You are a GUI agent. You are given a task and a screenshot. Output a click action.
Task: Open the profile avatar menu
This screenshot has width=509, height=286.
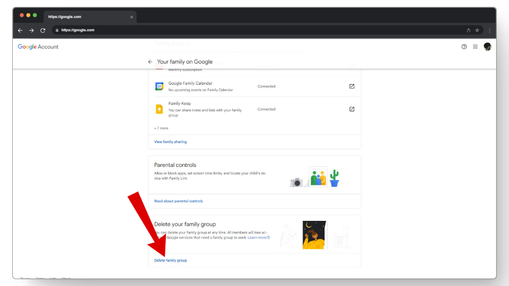[x=487, y=47]
